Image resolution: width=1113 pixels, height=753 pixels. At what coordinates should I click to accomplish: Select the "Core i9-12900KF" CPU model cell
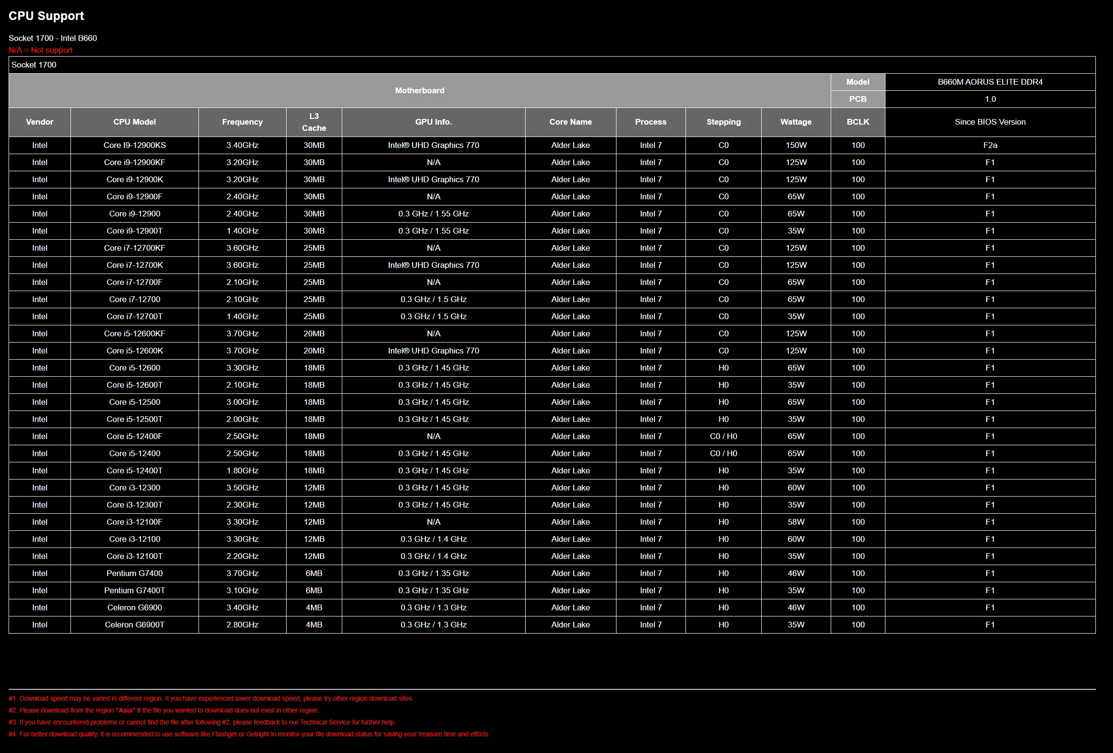135,162
